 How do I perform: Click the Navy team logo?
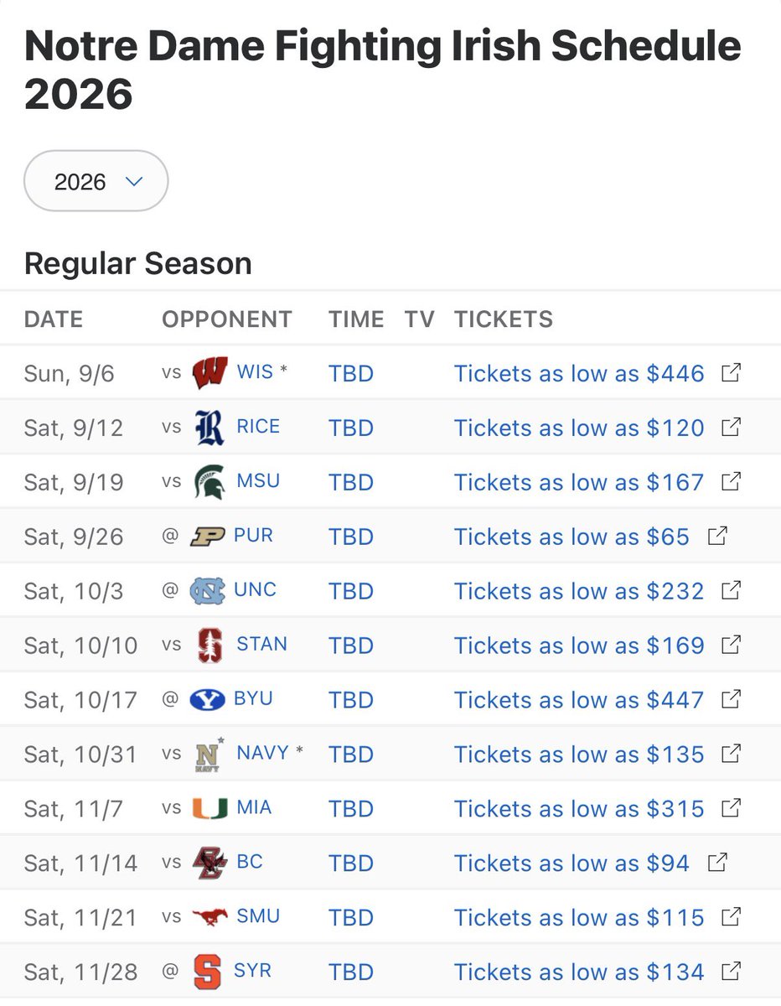click(208, 754)
